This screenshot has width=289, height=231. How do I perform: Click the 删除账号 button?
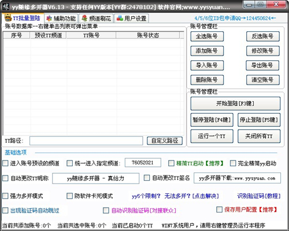coord(207,80)
